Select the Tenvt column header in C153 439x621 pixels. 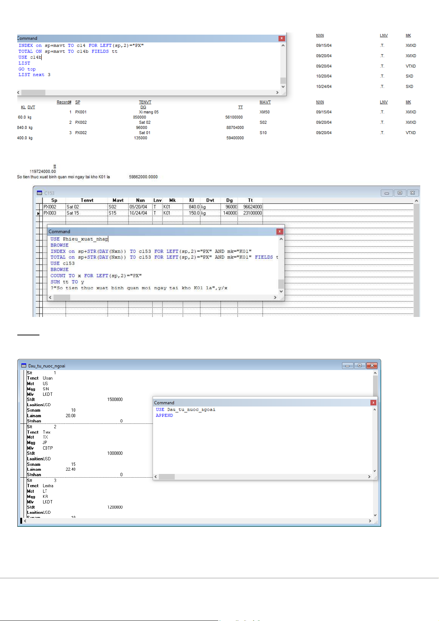pyautogui.click(x=87, y=200)
